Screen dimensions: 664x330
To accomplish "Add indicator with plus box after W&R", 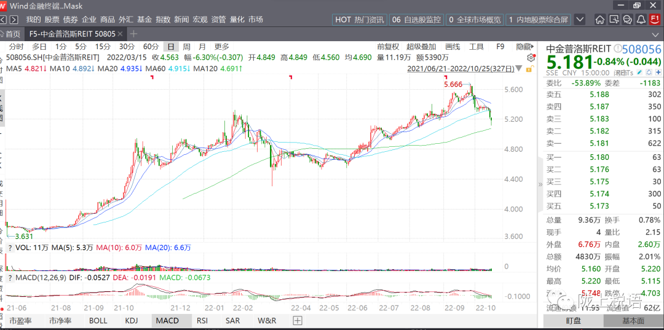I will (298, 321).
